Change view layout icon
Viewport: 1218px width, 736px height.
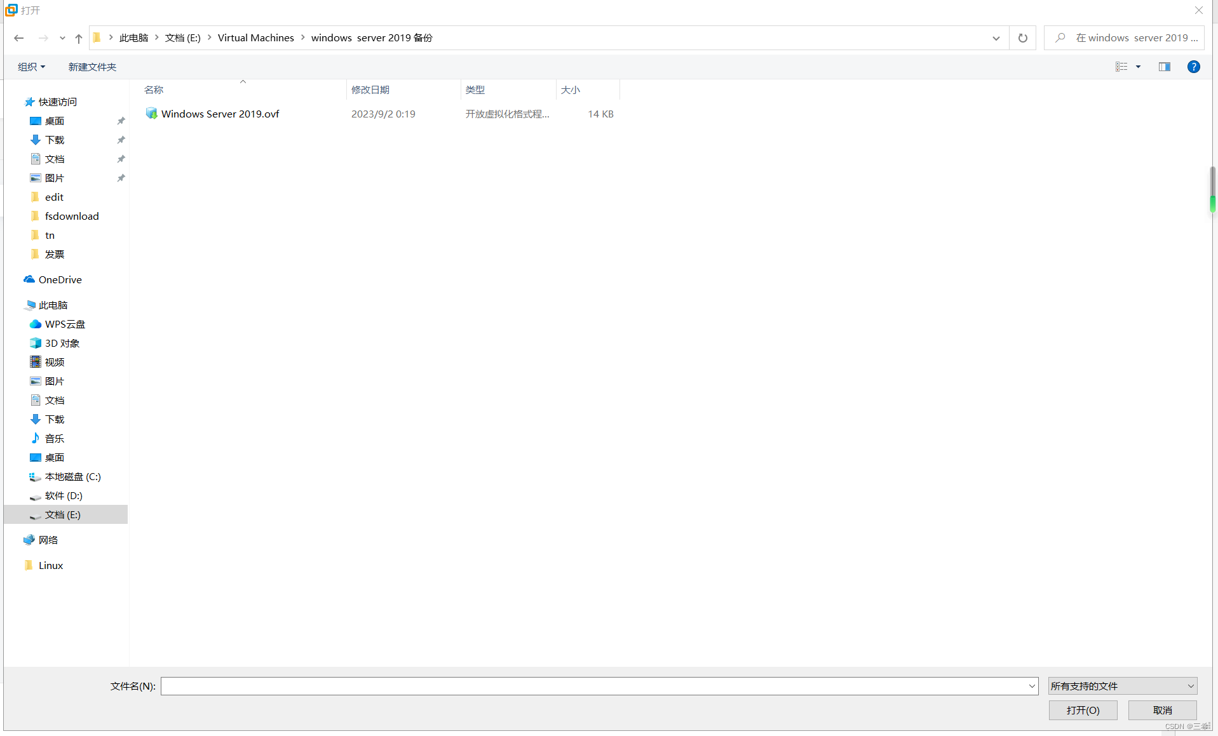[1121, 67]
